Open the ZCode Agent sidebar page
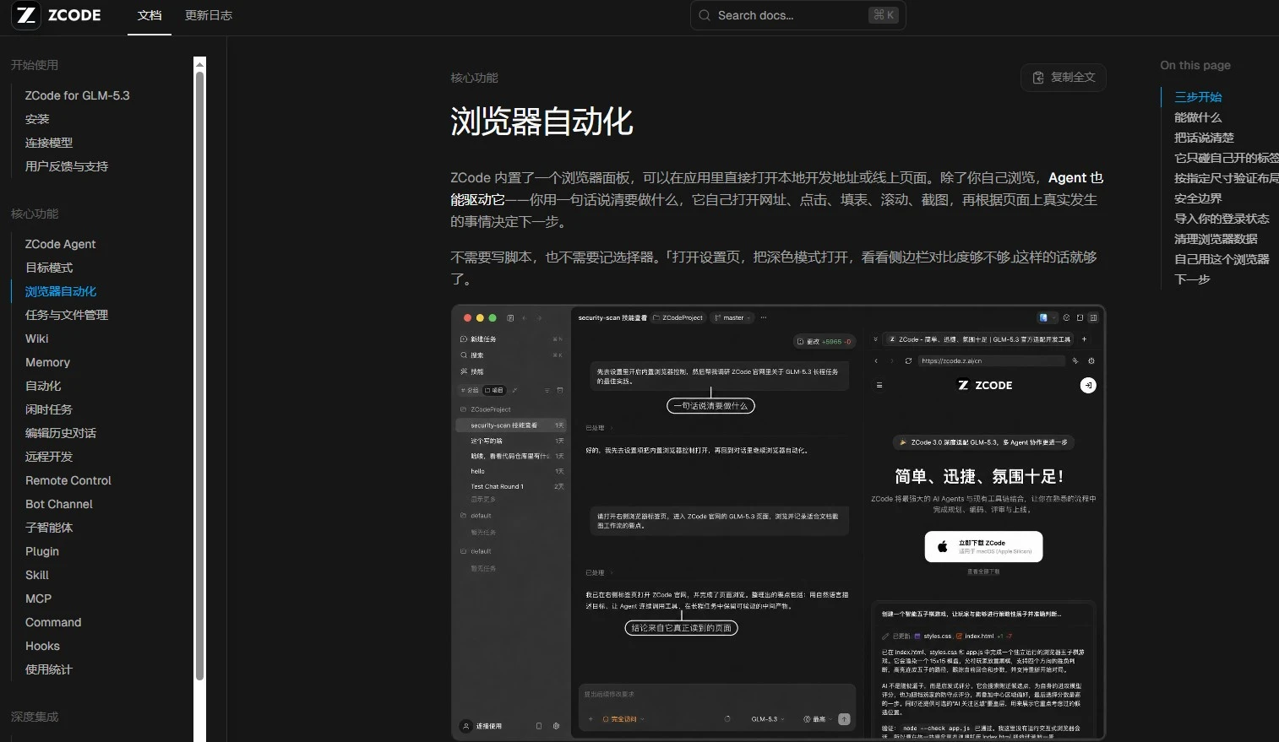Screen dimensions: 1279x742 [x=60, y=244]
